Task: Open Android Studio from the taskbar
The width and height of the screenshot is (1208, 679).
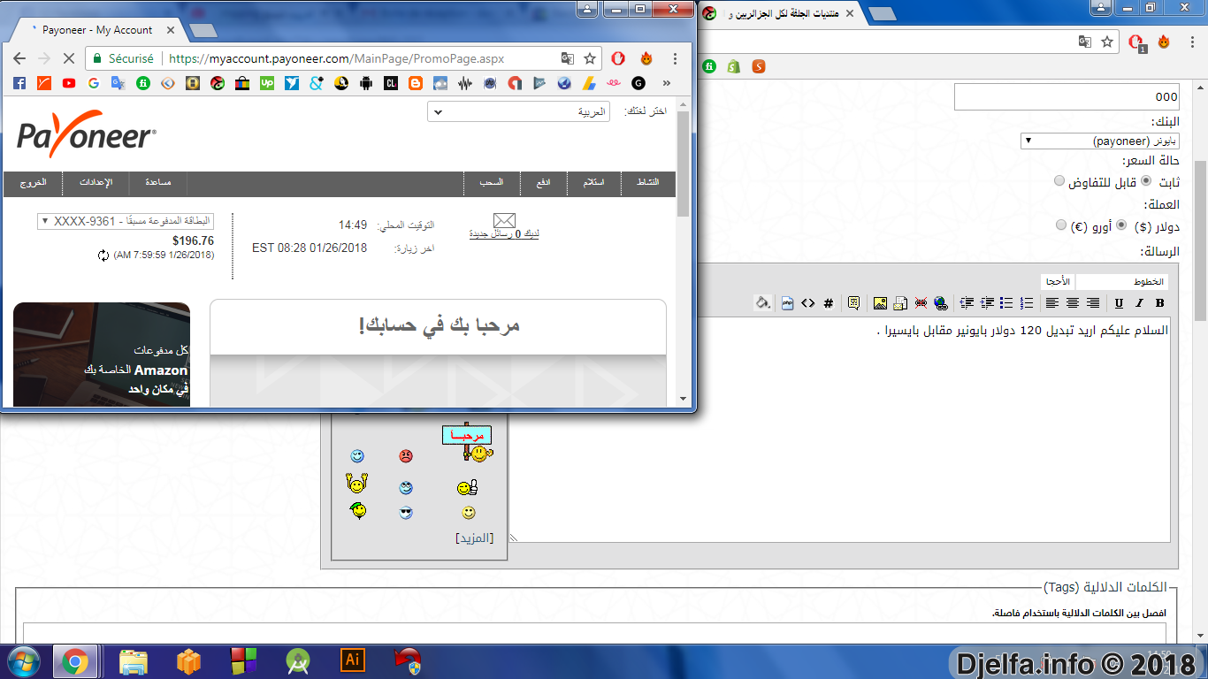Action: pyautogui.click(x=298, y=661)
